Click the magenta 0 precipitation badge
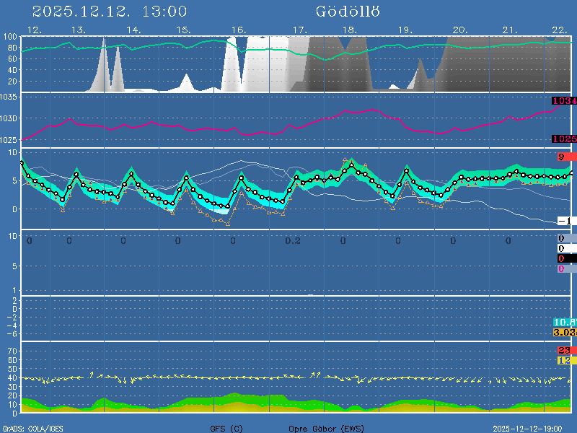Screen dimensions: 577x433 562,268
